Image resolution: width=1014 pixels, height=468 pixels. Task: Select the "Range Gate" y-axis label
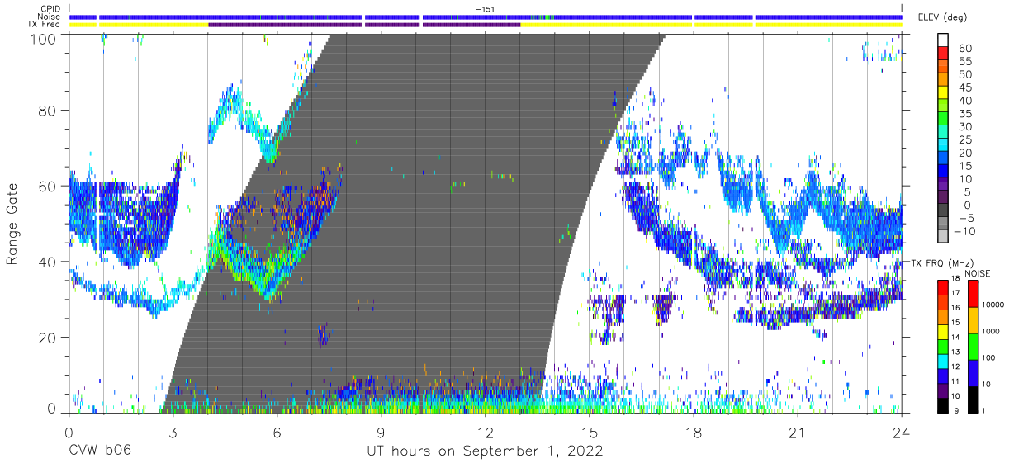coord(12,224)
